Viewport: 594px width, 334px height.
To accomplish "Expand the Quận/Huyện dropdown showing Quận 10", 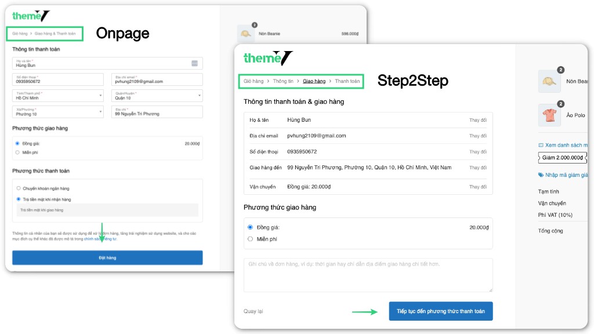I will 157,96.
